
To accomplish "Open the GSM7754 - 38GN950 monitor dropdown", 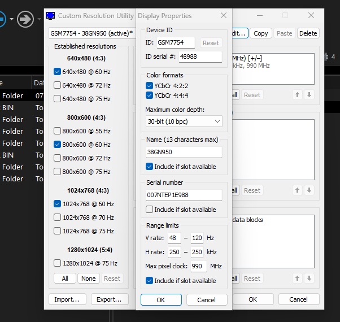I will pos(91,33).
